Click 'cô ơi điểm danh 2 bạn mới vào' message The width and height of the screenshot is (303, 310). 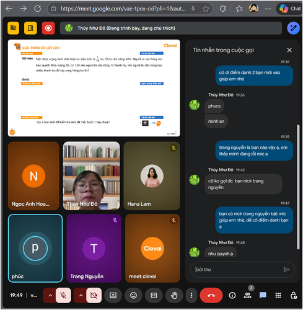[254, 76]
